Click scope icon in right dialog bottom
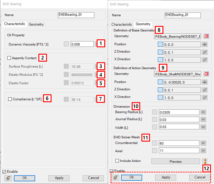 [x=115, y=178]
